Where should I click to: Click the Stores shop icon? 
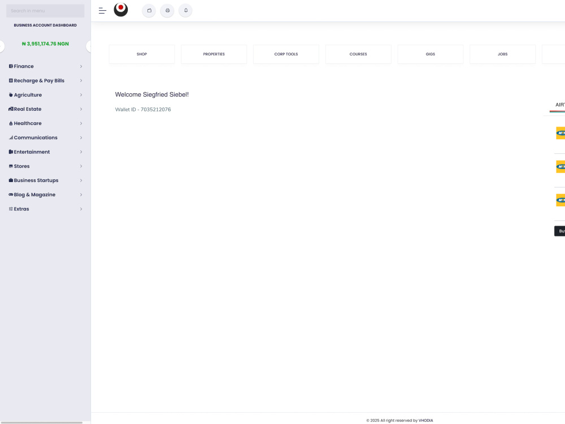tap(11, 166)
